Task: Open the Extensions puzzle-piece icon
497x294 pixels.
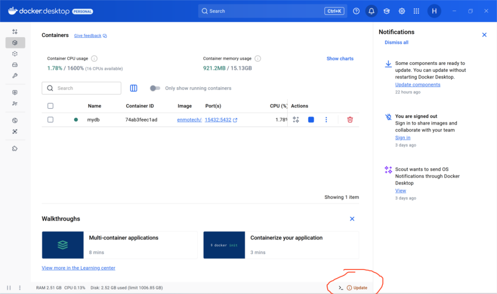Action: pos(15,149)
